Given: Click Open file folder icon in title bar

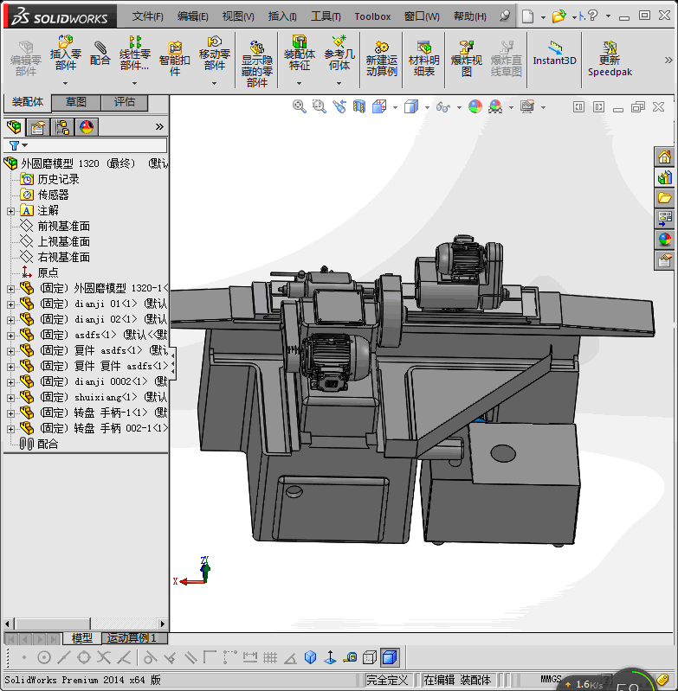Looking at the screenshot, I should tap(559, 16).
